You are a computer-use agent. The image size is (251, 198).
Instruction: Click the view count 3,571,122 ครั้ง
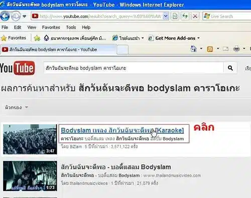124,146
